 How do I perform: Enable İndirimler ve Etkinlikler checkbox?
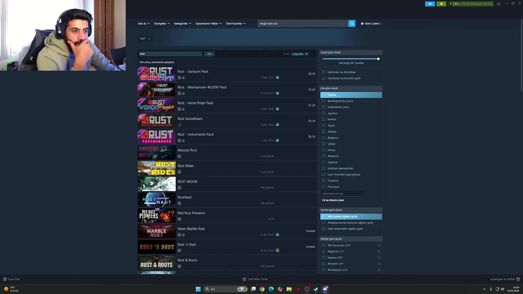click(x=324, y=72)
